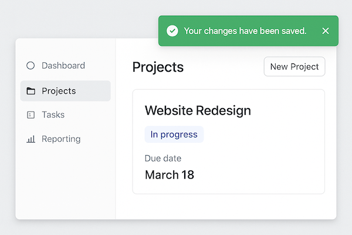The image size is (352, 235).
Task: Click the Projects folder icon
Action: 31,91
